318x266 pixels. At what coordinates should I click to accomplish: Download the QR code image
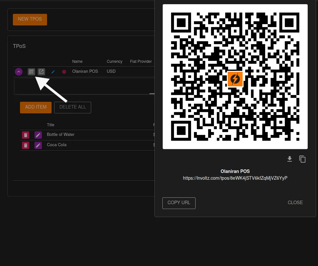pos(289,159)
